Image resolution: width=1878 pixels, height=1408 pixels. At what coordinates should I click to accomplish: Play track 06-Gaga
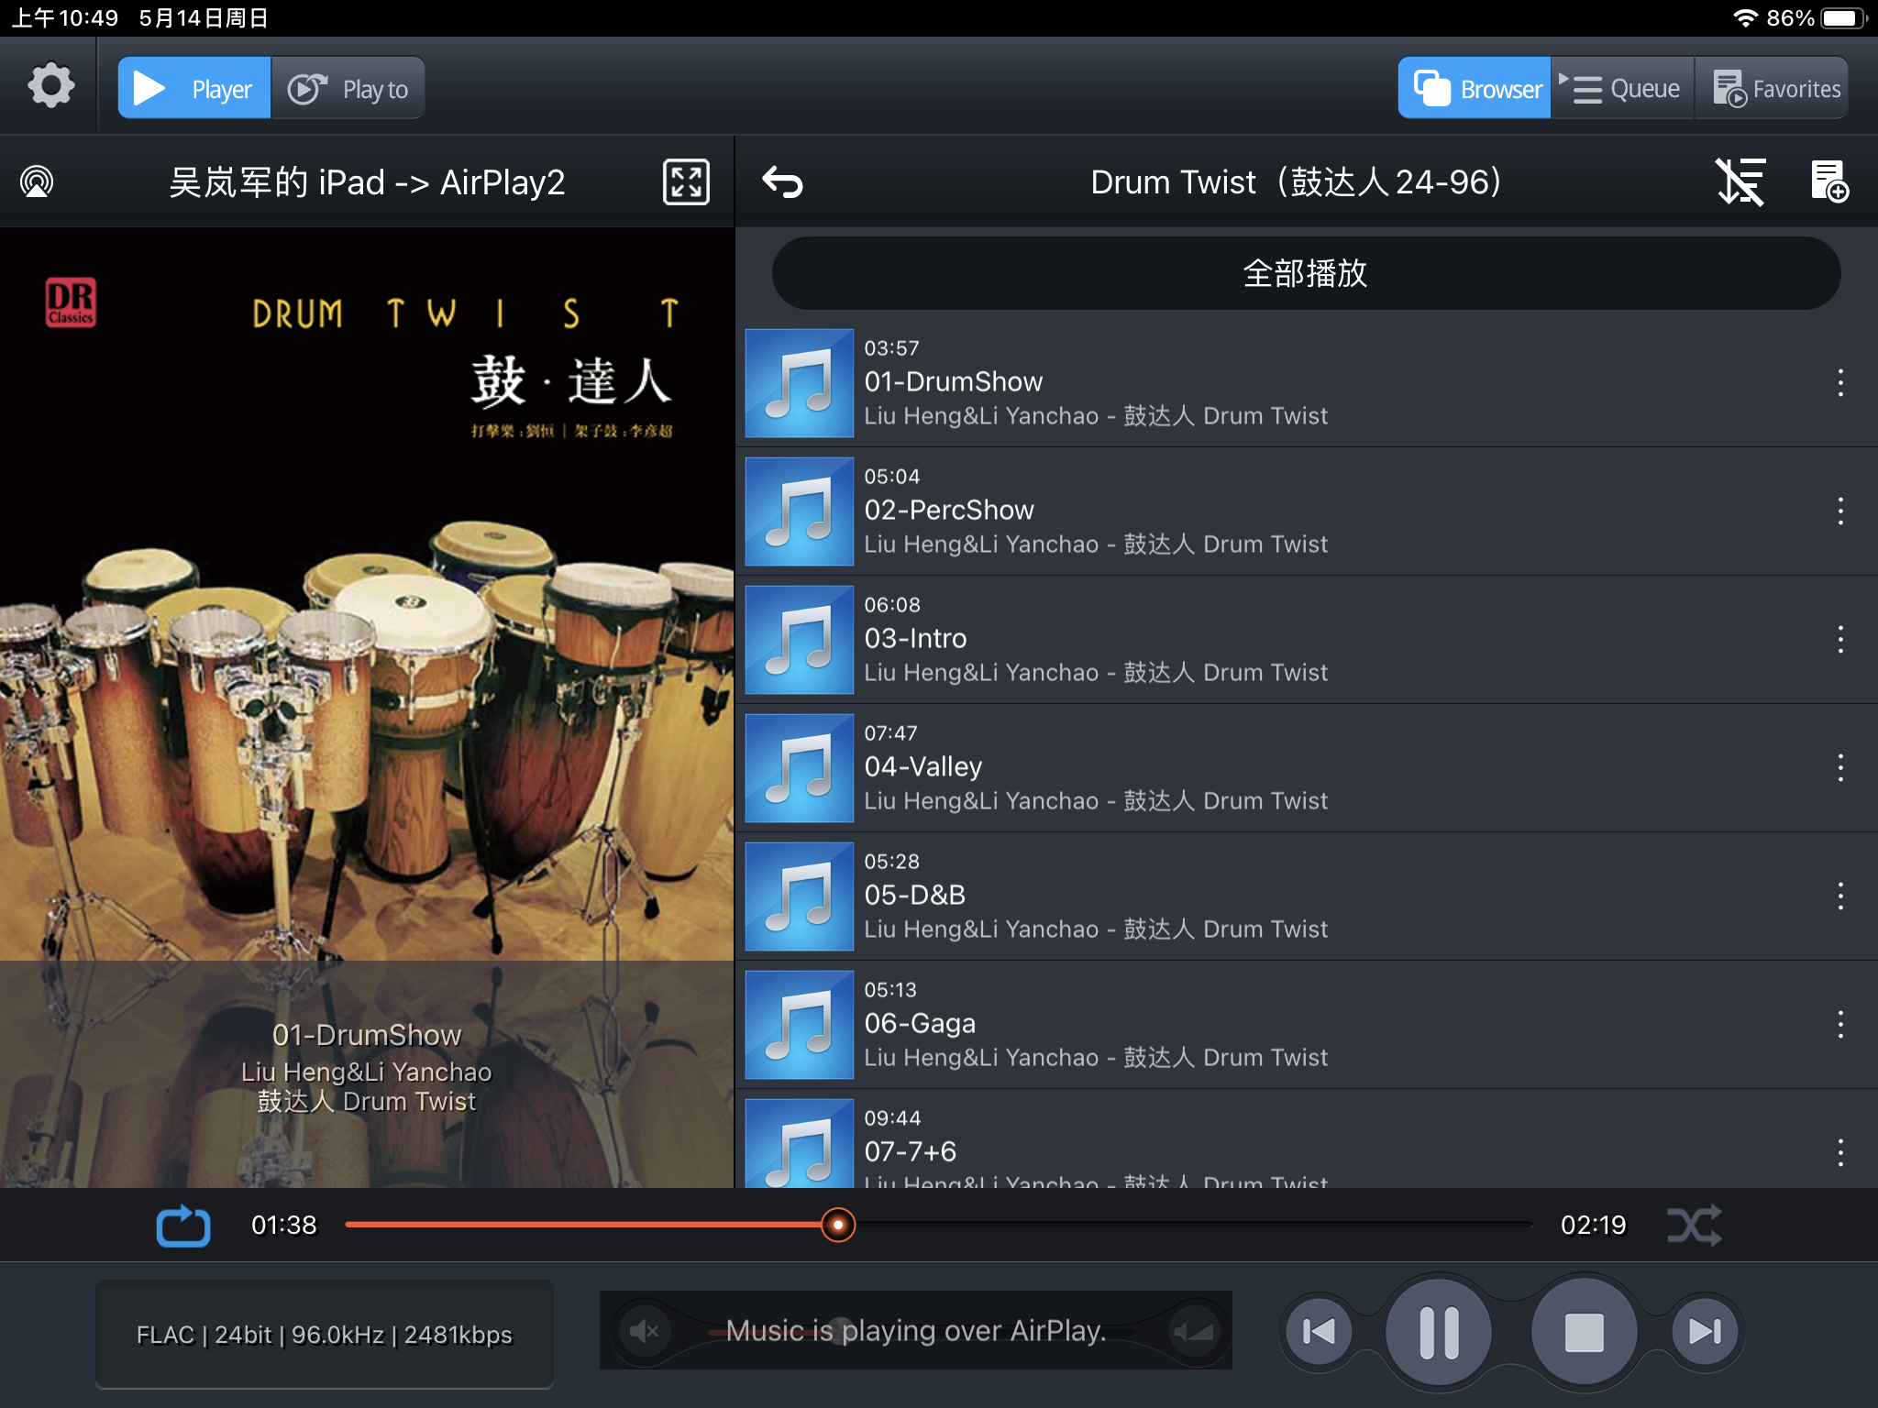(x=1306, y=1025)
